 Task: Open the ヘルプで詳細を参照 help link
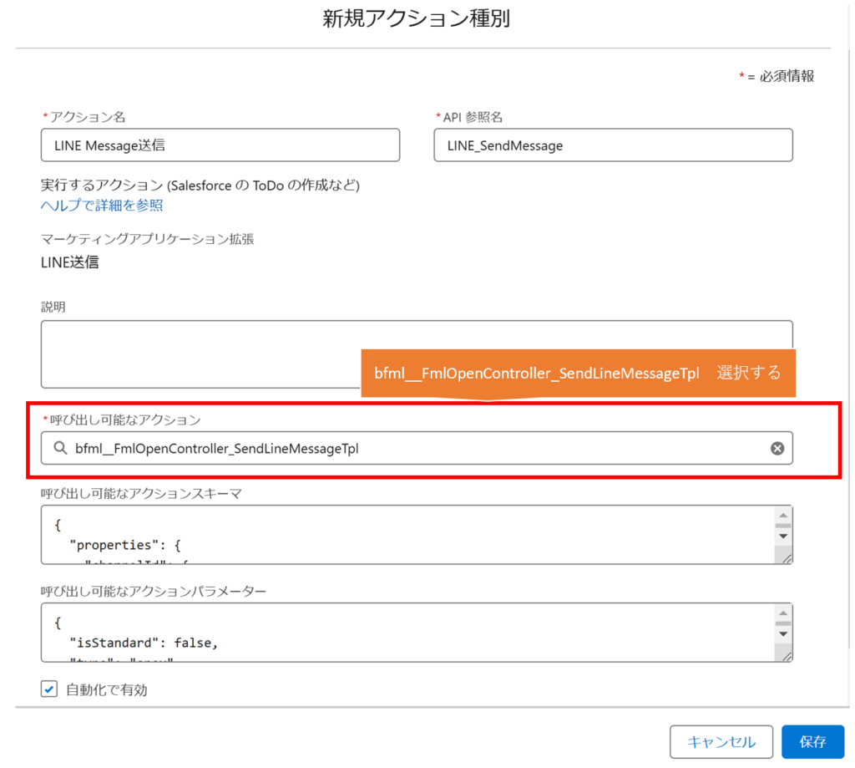[x=102, y=205]
